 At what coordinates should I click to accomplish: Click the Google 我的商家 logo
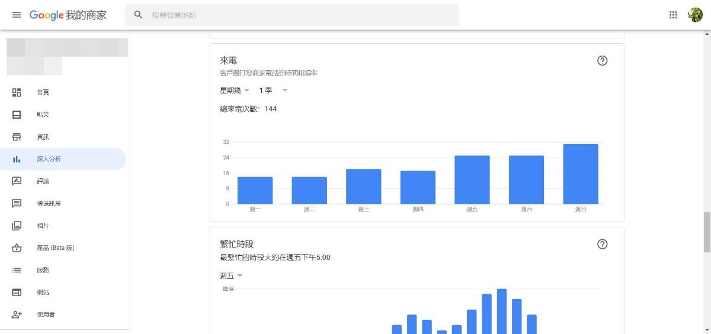[x=68, y=15]
